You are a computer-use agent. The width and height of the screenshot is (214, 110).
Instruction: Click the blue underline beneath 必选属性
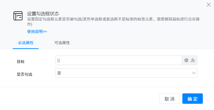(x=26, y=49)
